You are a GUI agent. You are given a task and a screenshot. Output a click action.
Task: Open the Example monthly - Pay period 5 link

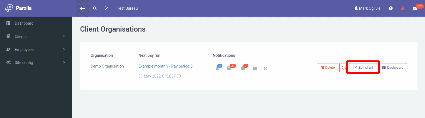point(165,66)
